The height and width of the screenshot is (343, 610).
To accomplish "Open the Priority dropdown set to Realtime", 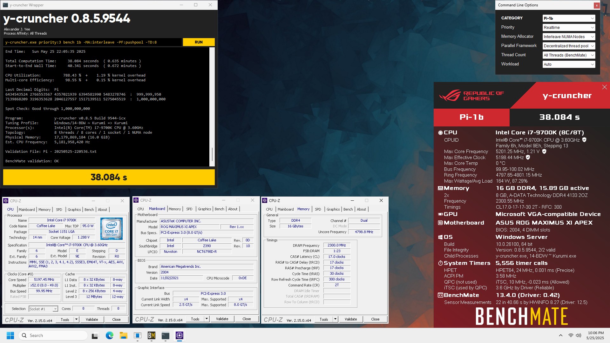I will 569,27.
